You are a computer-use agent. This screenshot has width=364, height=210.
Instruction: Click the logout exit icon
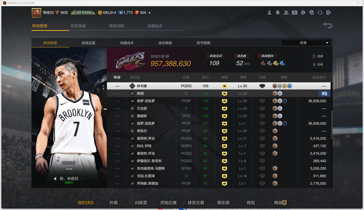[x=329, y=12]
